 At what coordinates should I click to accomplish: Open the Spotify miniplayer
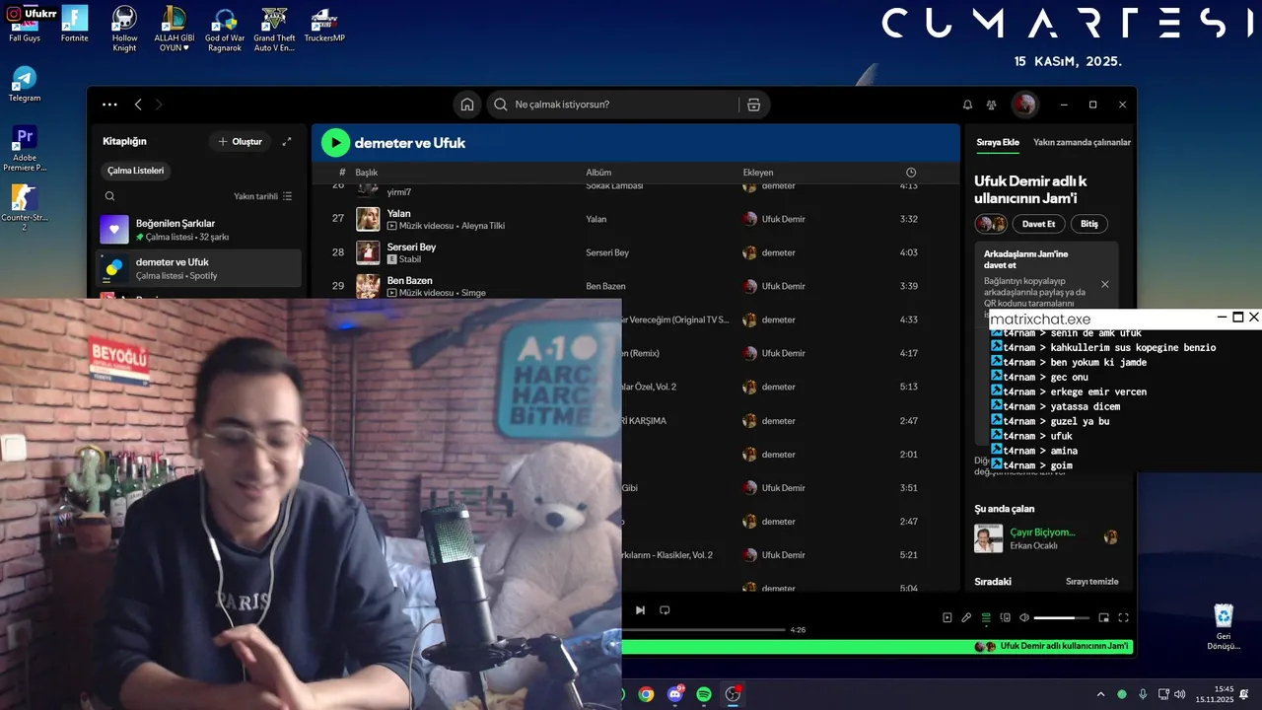tap(1104, 618)
